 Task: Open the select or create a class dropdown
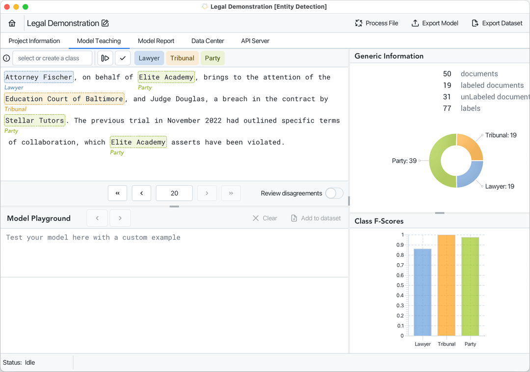pyautogui.click(x=53, y=58)
